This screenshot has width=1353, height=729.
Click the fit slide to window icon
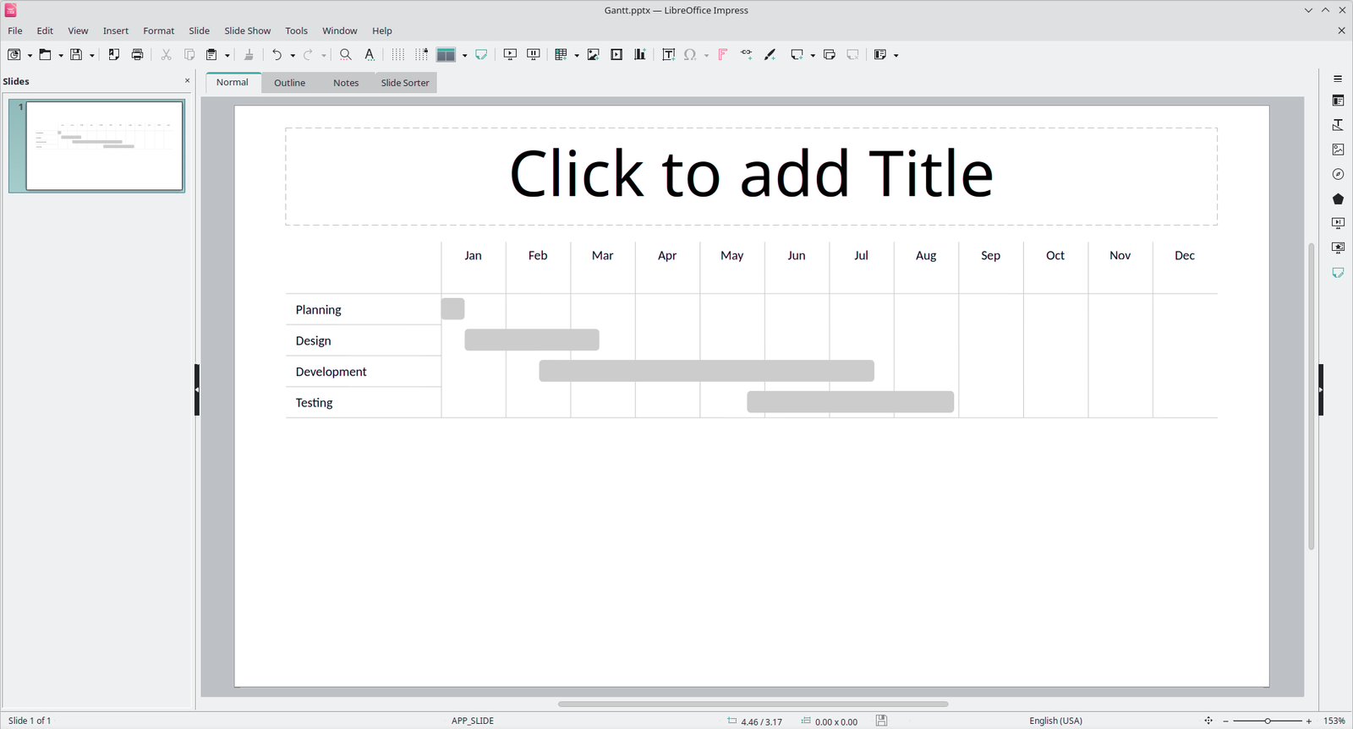pyautogui.click(x=1208, y=721)
